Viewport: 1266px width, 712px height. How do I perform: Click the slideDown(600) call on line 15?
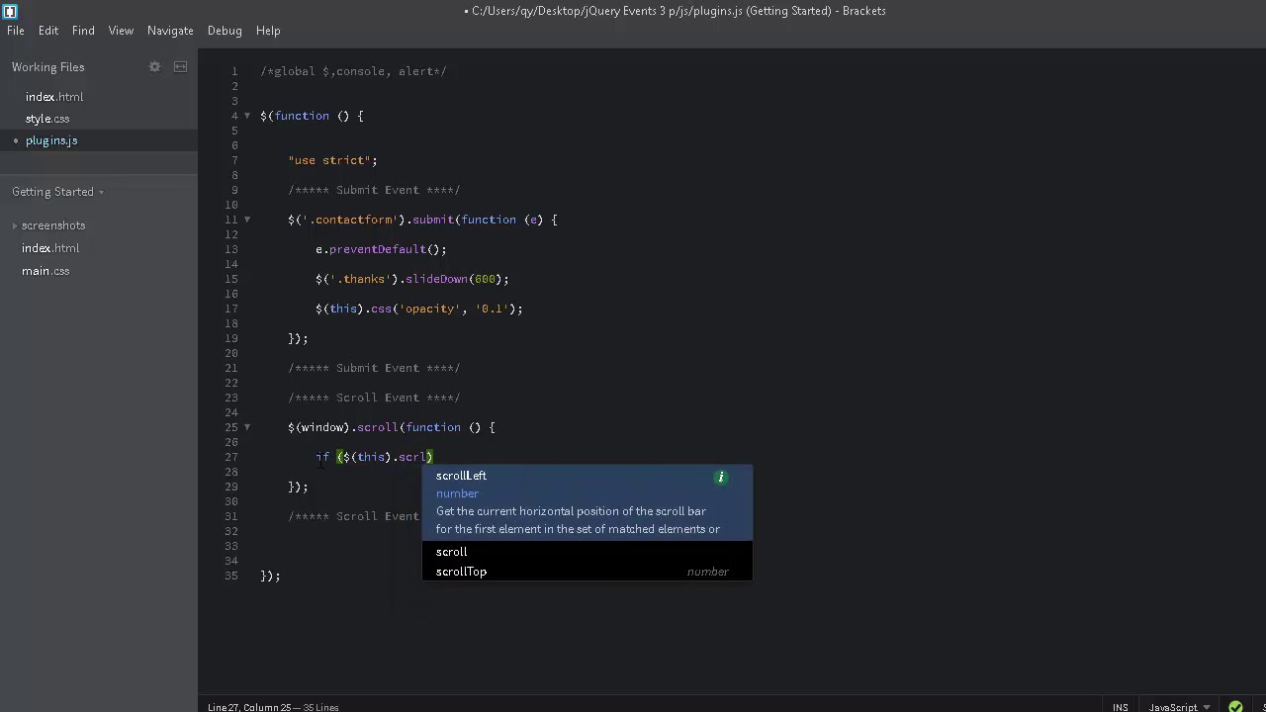[x=453, y=279]
